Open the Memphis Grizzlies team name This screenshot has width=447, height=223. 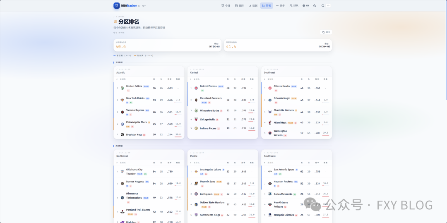284,215
